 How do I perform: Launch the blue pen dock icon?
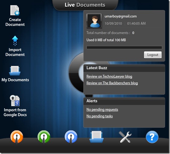click(x=71, y=137)
